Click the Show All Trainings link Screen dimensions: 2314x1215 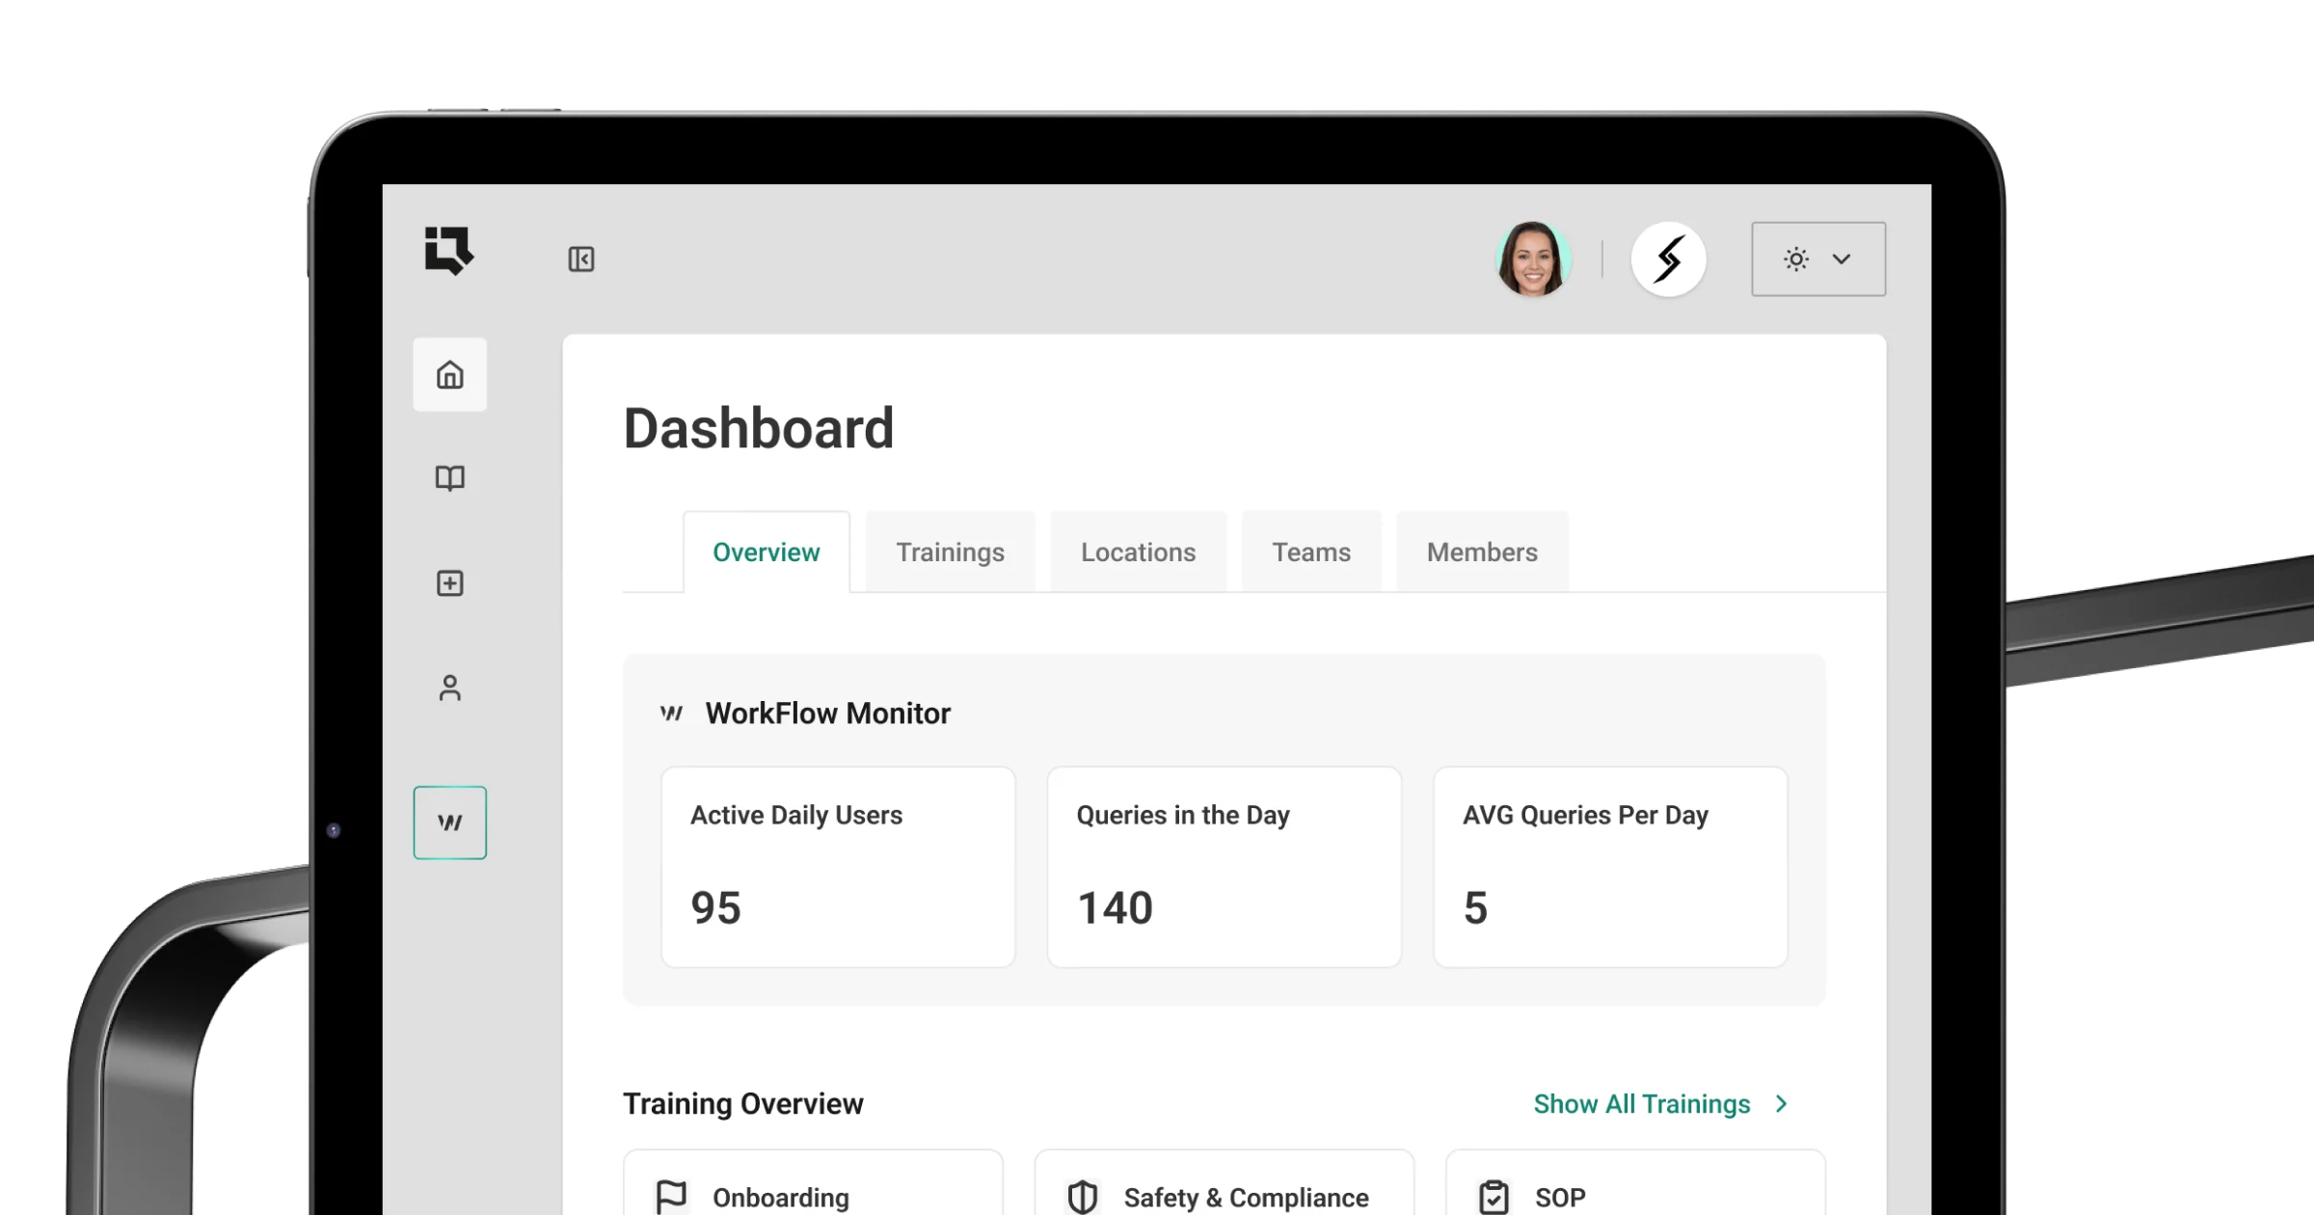tap(1641, 1104)
